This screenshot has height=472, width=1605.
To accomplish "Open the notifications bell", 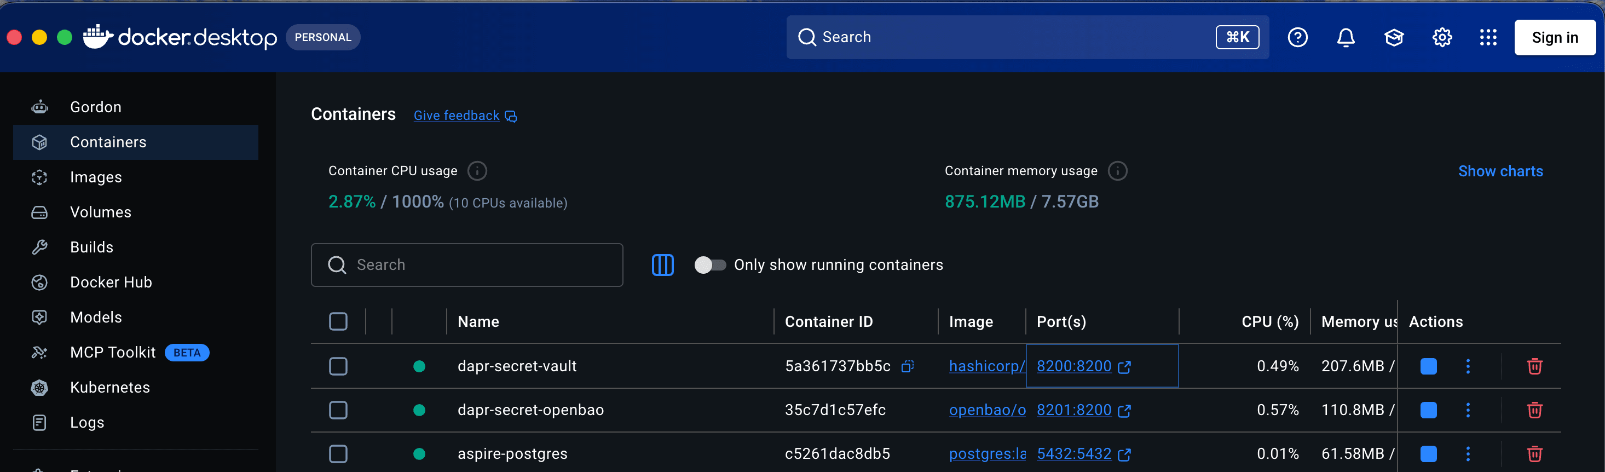I will [x=1346, y=37].
